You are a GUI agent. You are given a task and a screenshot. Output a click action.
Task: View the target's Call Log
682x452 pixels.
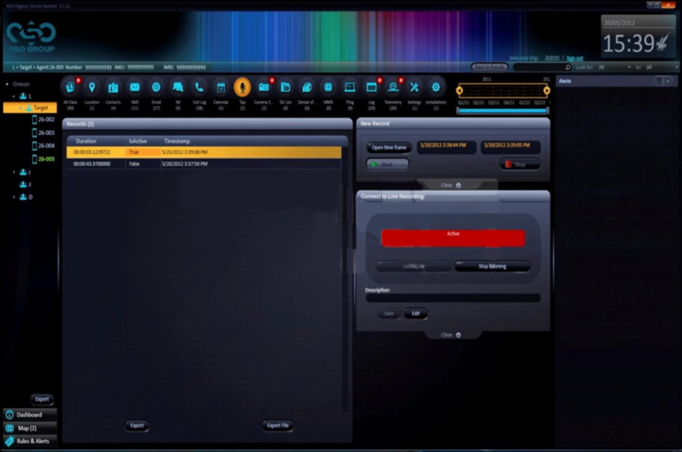(199, 87)
